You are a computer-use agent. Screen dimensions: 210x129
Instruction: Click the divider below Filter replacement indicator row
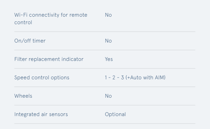105,68
